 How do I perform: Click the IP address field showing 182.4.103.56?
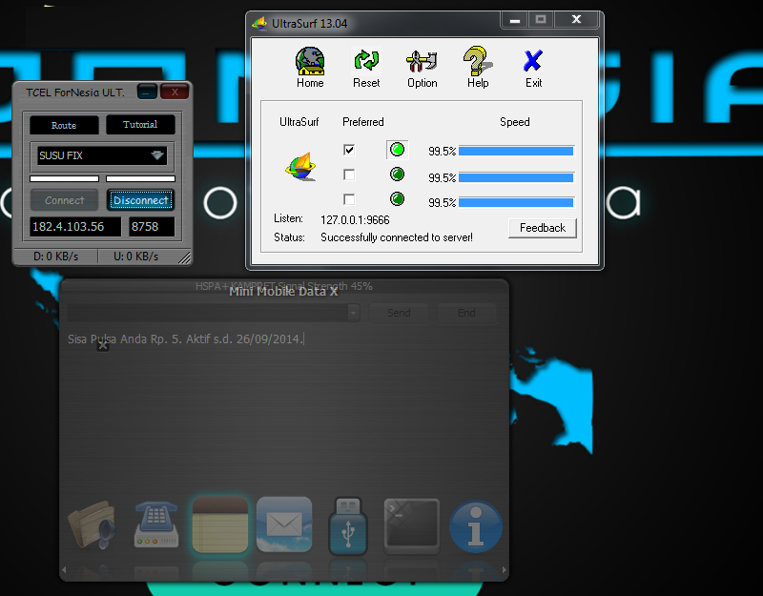tap(75, 227)
